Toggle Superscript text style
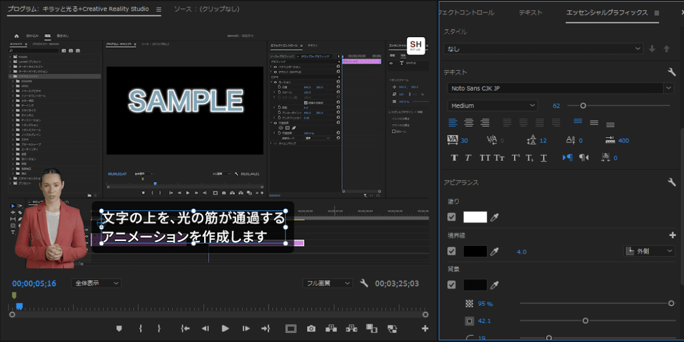The image size is (684, 342). point(515,158)
